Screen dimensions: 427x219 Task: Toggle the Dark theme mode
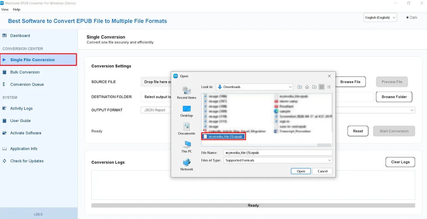(x=412, y=17)
